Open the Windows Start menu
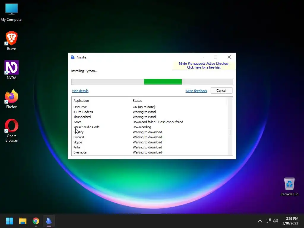Image resolution: width=304 pixels, height=228 pixels. click(9, 221)
